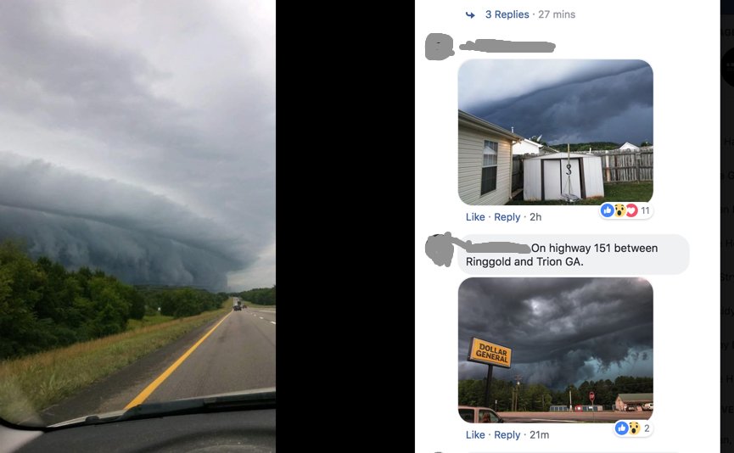Click the wow emoji reaction beside count 2

(x=634, y=428)
